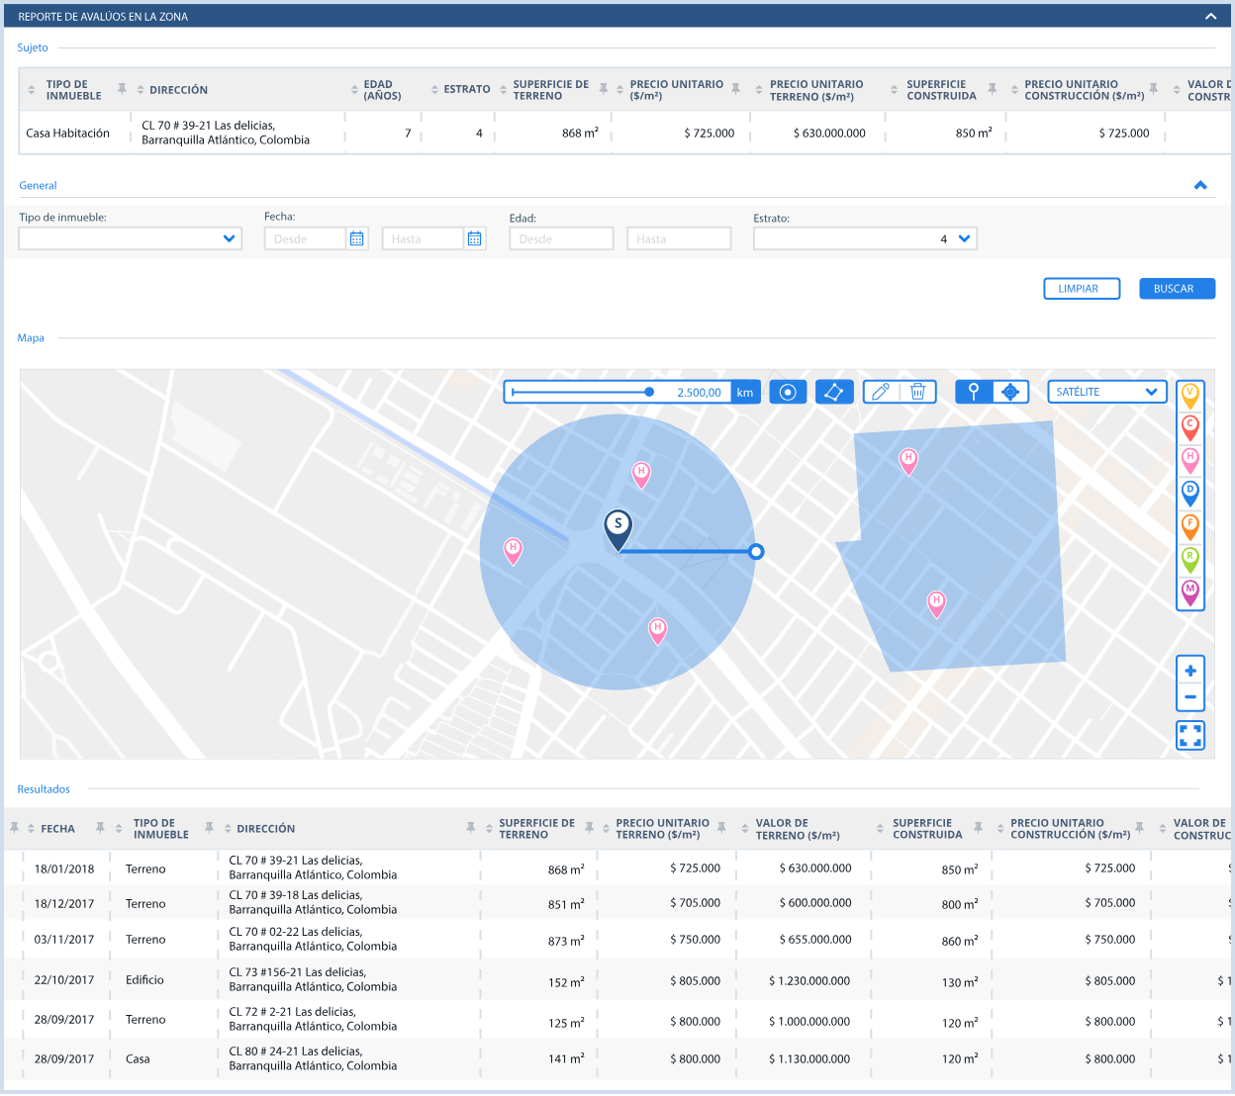Image resolution: width=1235 pixels, height=1096 pixels.
Task: Click the pencil edit icon in the map toolbar
Action: coord(882,391)
